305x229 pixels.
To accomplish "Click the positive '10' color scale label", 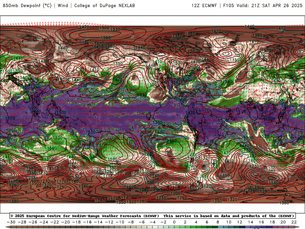I will (229, 222).
